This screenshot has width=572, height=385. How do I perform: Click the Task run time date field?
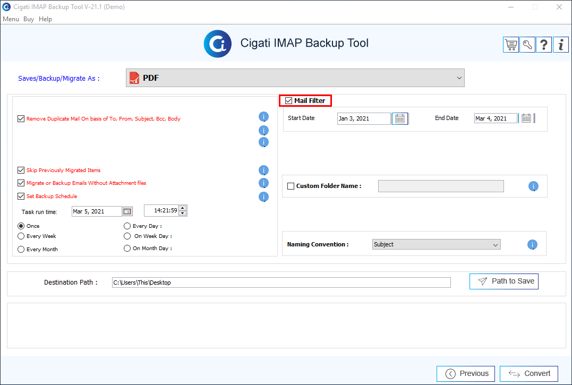click(97, 211)
